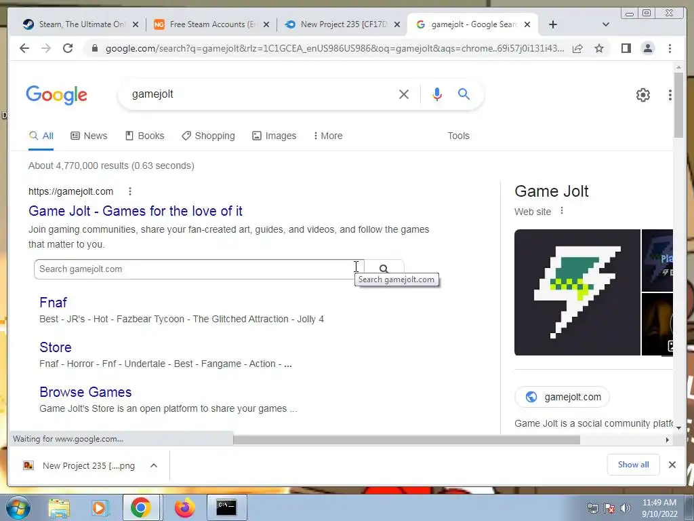Open Google apps menu dots
The width and height of the screenshot is (694, 521).
coord(670,95)
